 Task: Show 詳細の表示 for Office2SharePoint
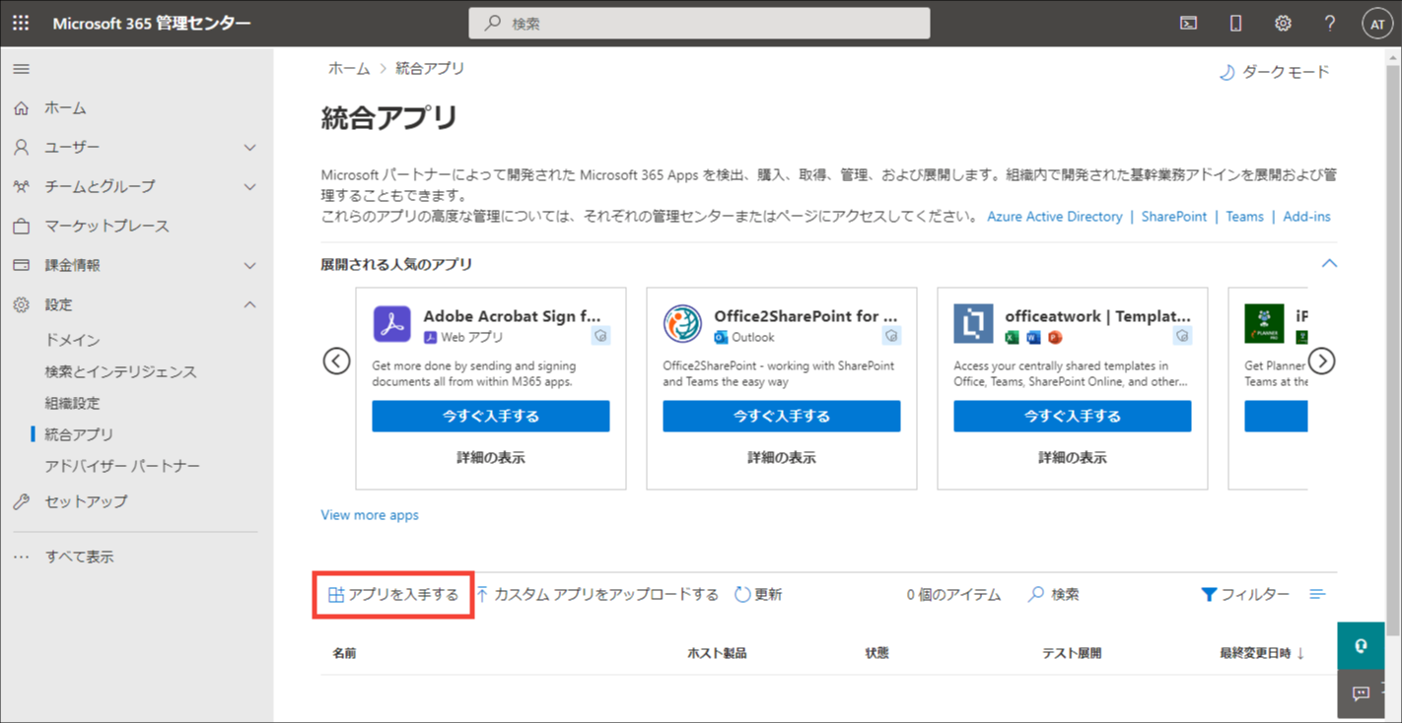(782, 458)
